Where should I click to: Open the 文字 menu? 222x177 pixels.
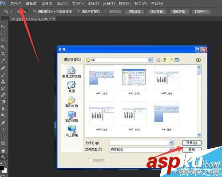pyautogui.click(x=78, y=4)
